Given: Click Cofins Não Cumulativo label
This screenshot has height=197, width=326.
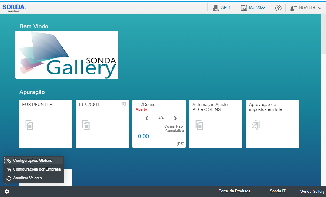Looking at the screenshot, I should coord(174,129).
